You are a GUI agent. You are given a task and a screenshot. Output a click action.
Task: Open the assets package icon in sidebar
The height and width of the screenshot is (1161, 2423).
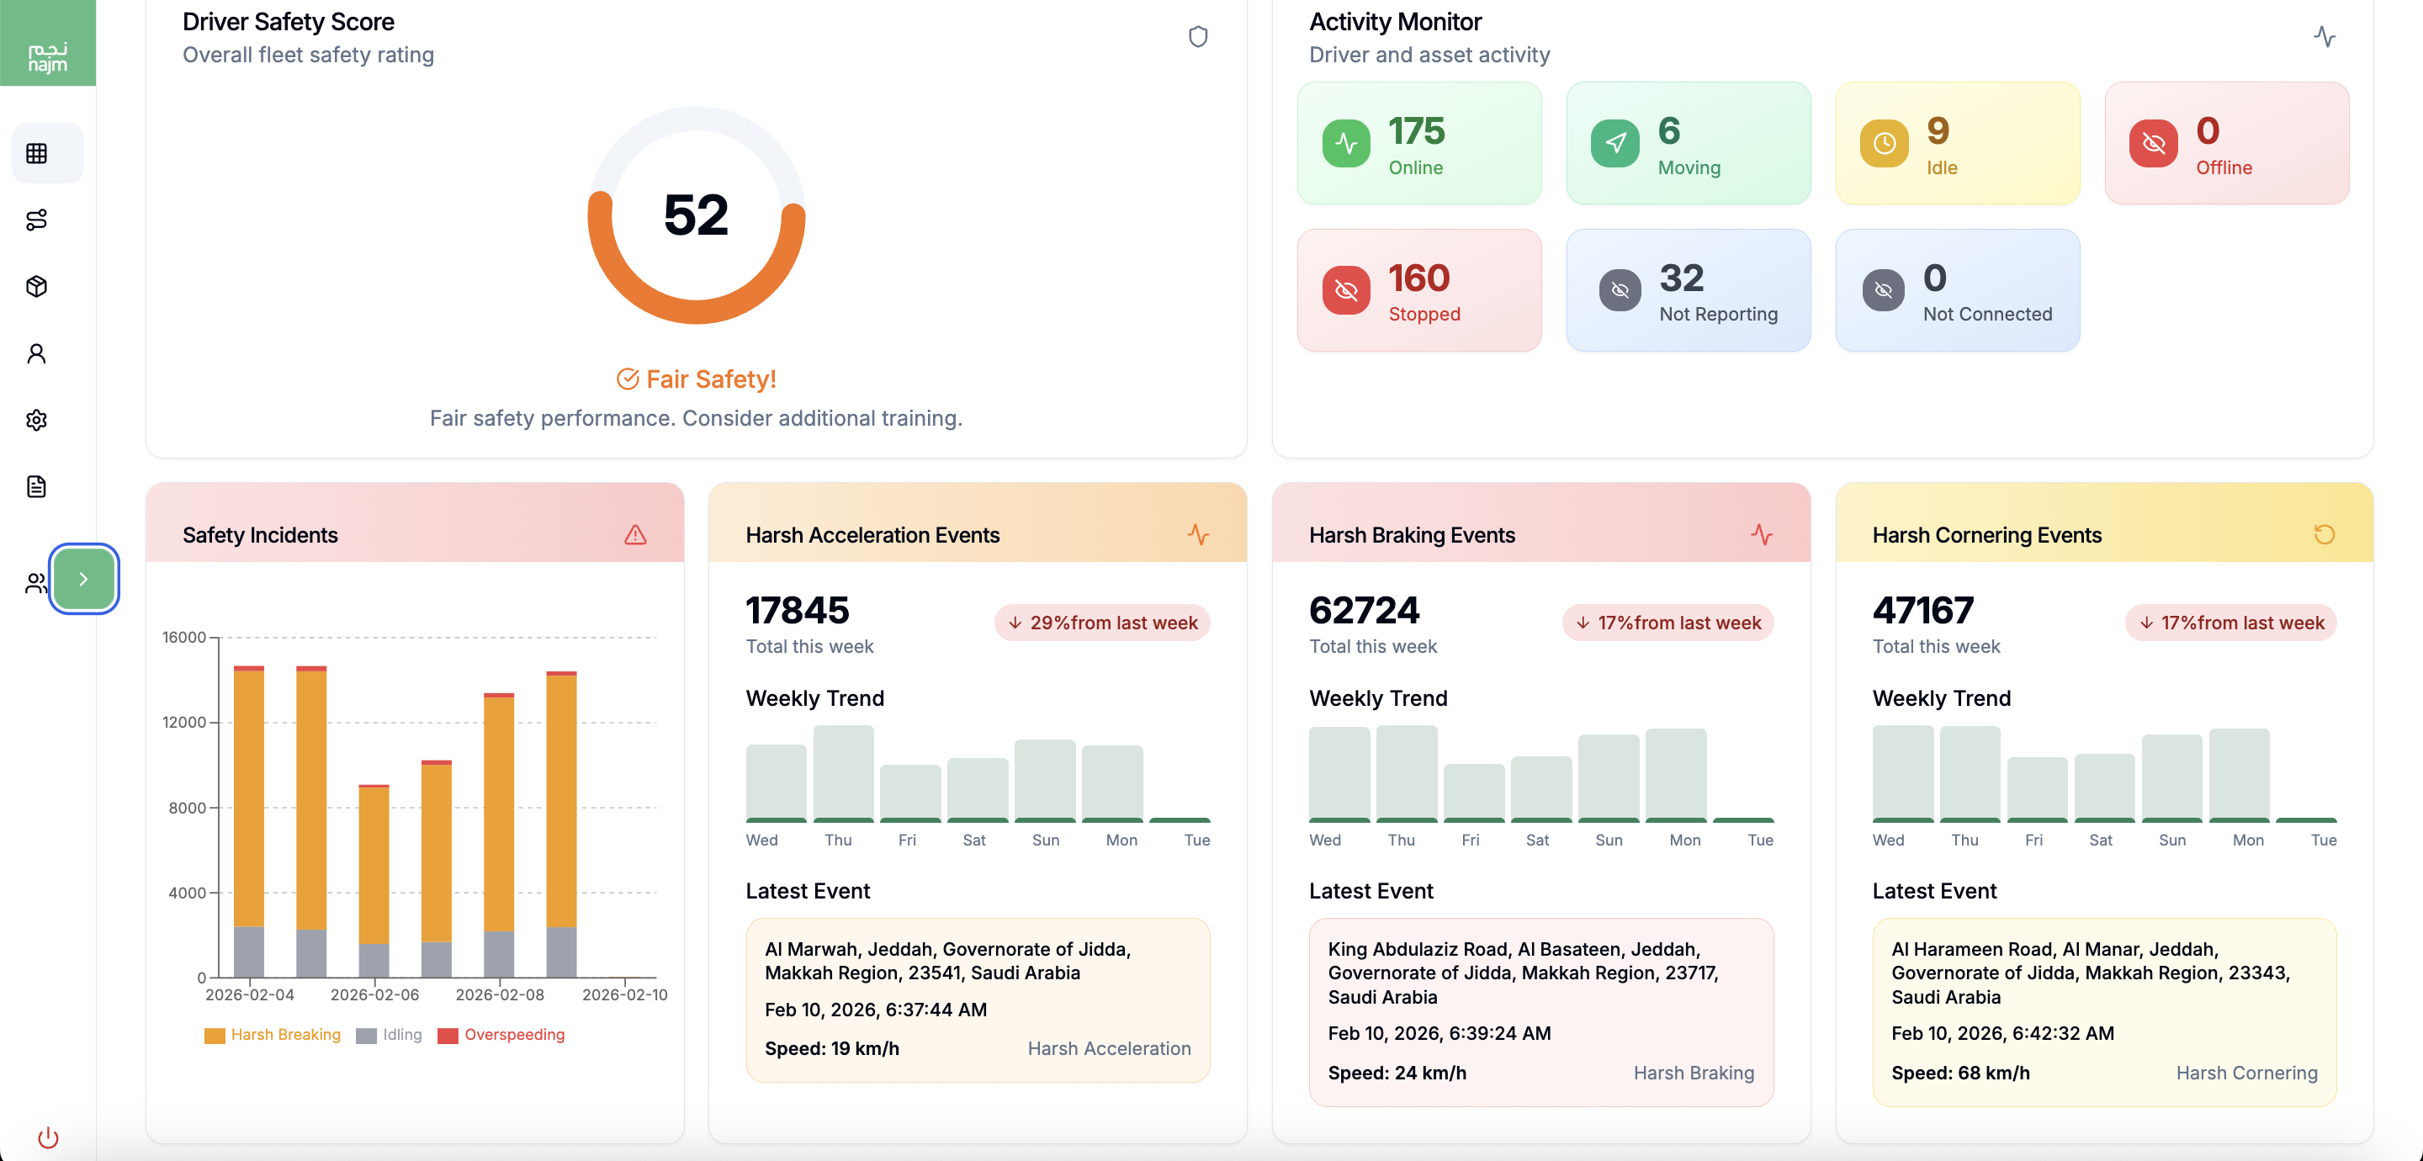(35, 286)
